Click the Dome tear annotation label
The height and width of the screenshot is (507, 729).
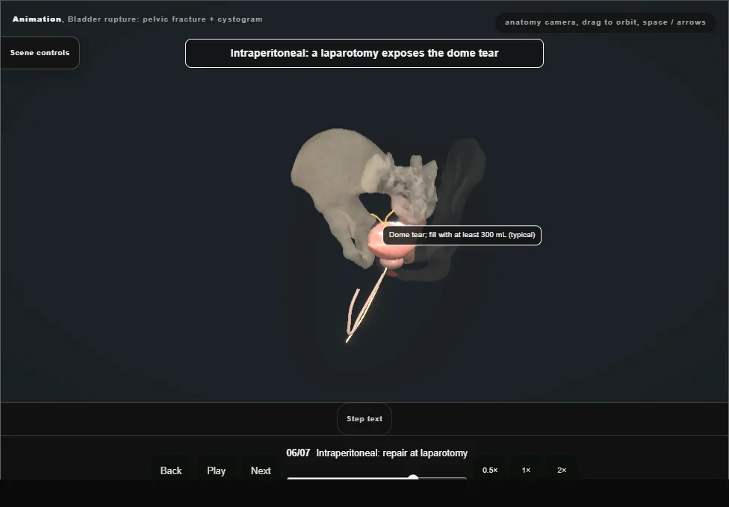[x=462, y=235]
